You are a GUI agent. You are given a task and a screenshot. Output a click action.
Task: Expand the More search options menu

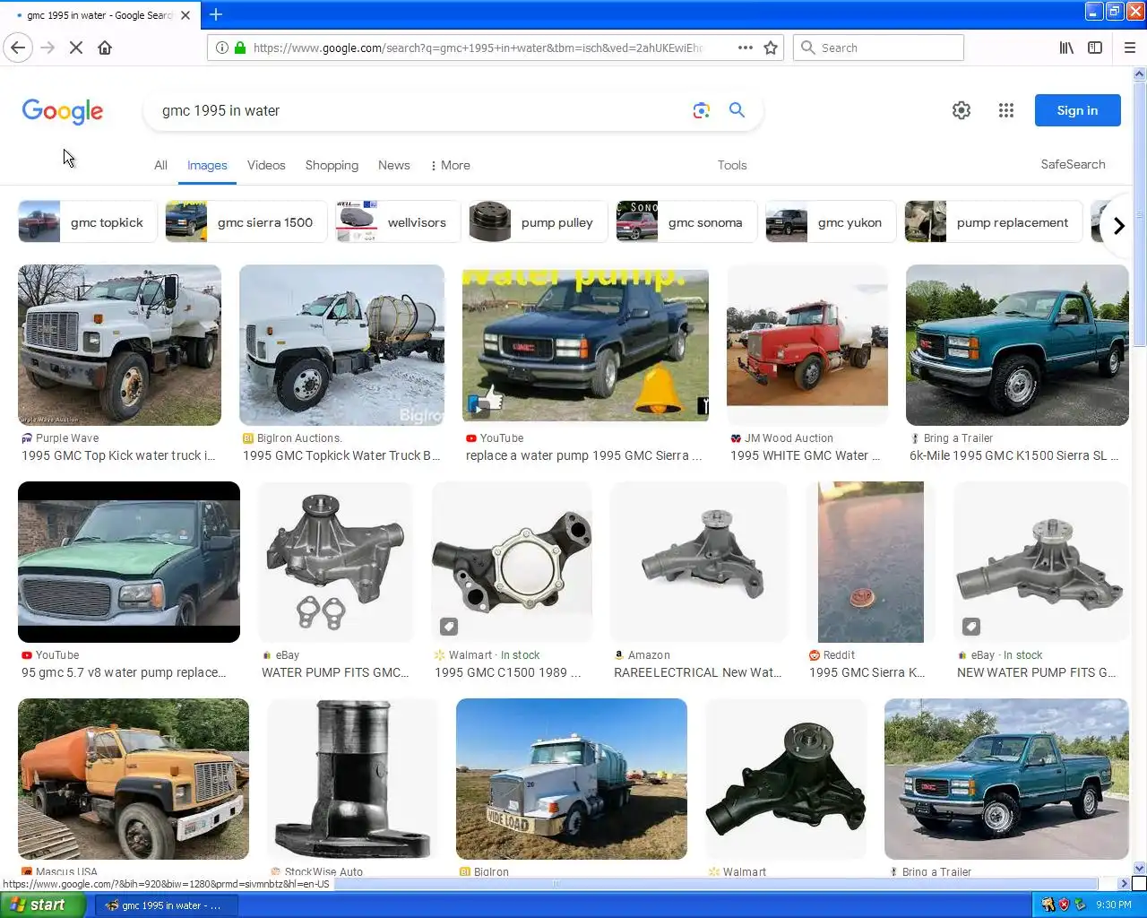[450, 165]
